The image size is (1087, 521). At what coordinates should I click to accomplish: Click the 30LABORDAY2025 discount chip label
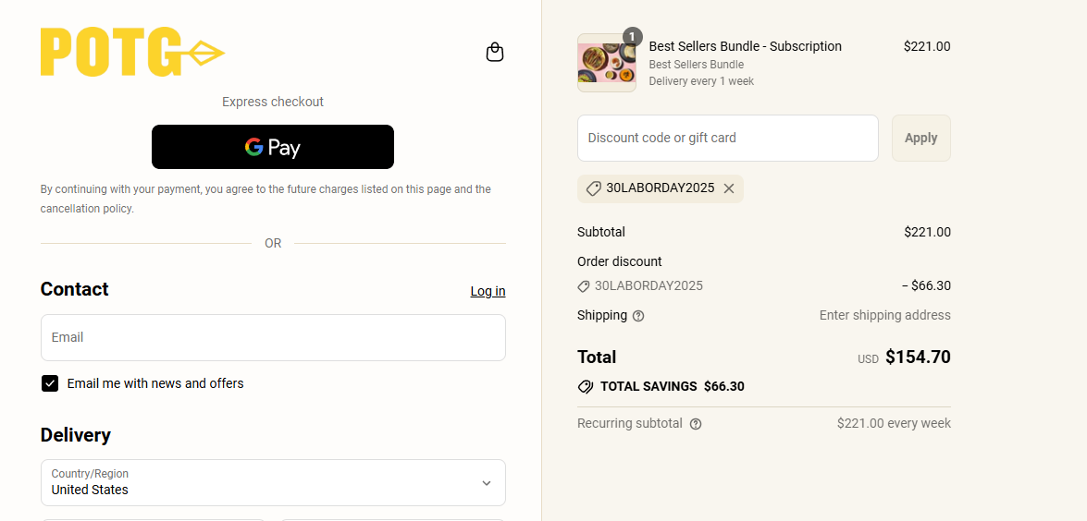click(660, 188)
